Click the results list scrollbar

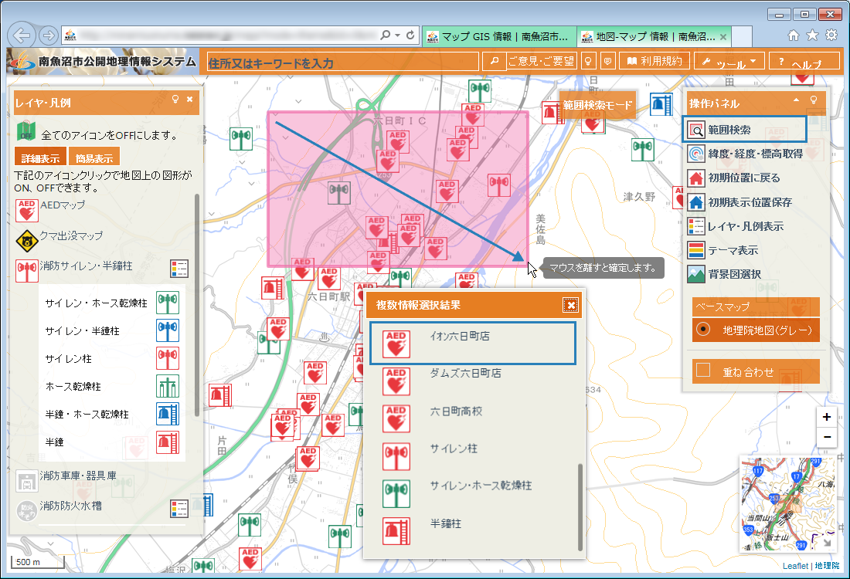(x=580, y=507)
